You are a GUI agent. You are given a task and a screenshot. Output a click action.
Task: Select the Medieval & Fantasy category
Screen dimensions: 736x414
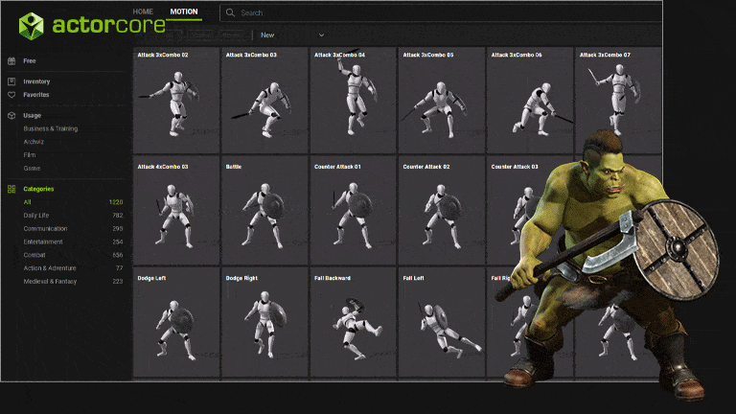52,281
